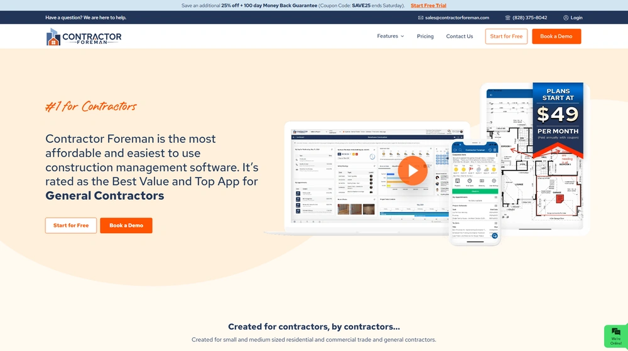Screen dimensions: 628x351
Task: Click 'Created for contractors, by contractors...' heading
Action: point(314,327)
